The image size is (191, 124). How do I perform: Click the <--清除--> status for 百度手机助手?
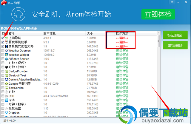click(x=122, y=42)
